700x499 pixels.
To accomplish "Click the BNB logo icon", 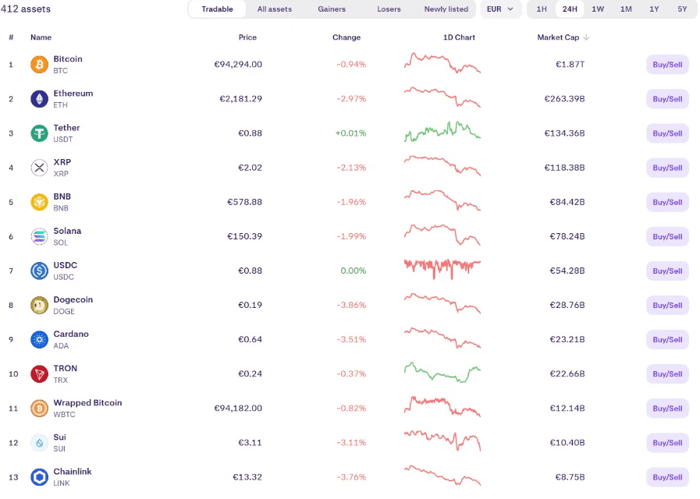I will (39, 202).
